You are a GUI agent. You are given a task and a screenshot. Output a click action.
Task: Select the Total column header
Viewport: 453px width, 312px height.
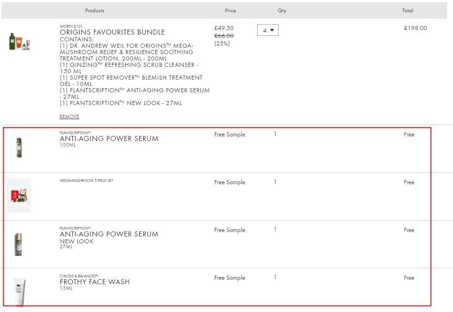click(x=407, y=10)
